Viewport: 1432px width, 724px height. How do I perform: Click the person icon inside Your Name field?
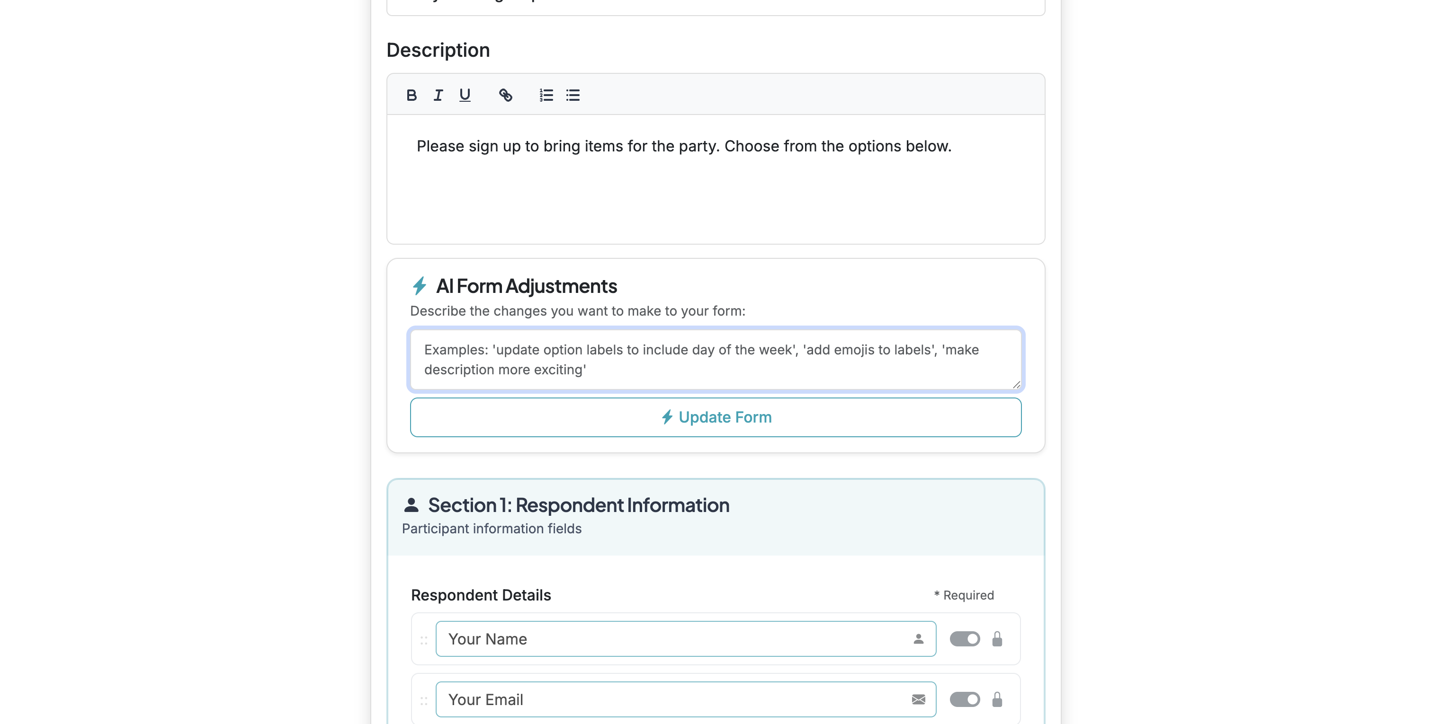(x=918, y=638)
